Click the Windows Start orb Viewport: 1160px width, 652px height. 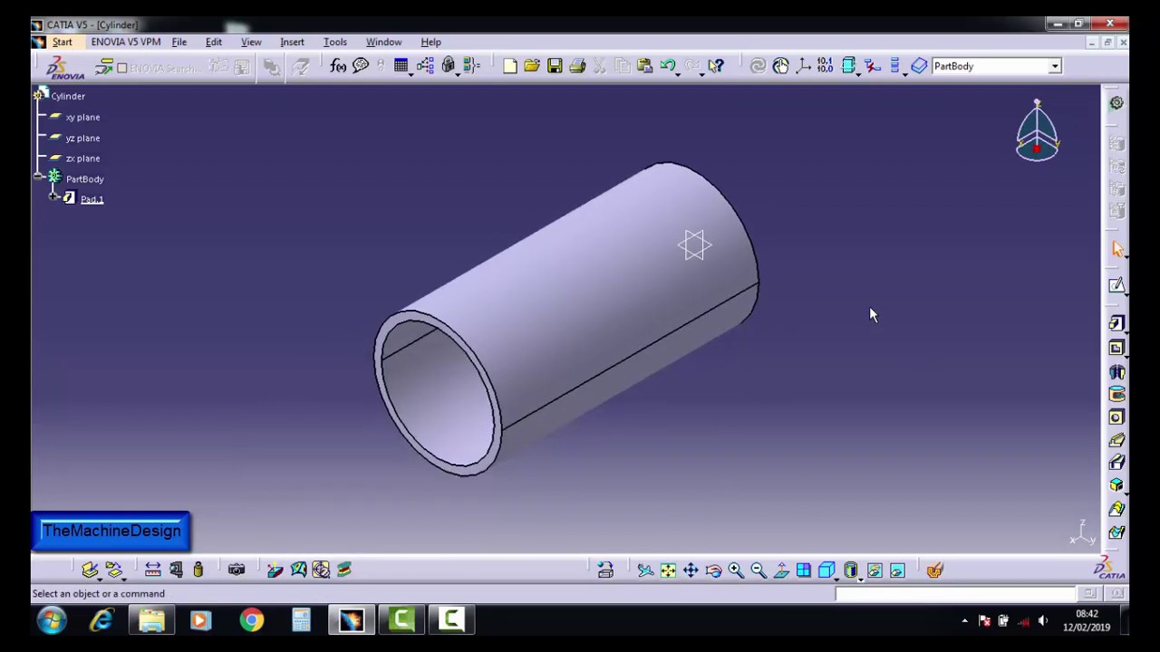point(52,620)
